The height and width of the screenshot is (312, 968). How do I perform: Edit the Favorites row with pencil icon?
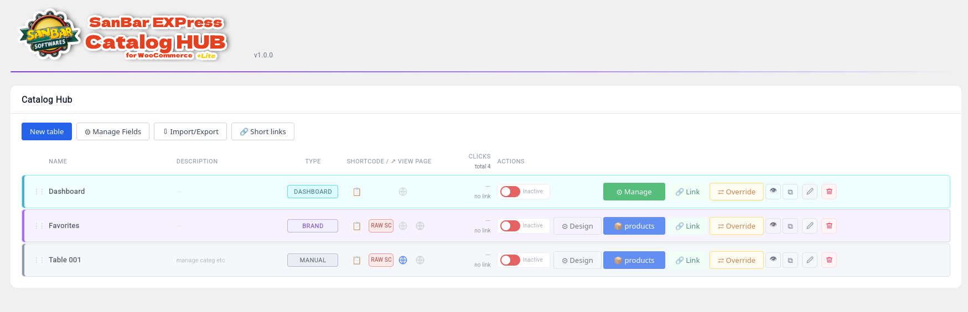click(x=810, y=226)
